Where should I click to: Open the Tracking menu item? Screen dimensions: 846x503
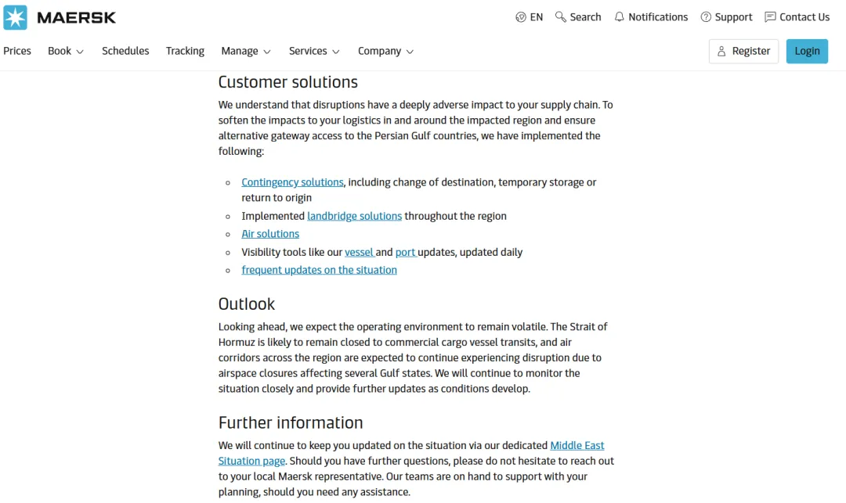pos(185,51)
